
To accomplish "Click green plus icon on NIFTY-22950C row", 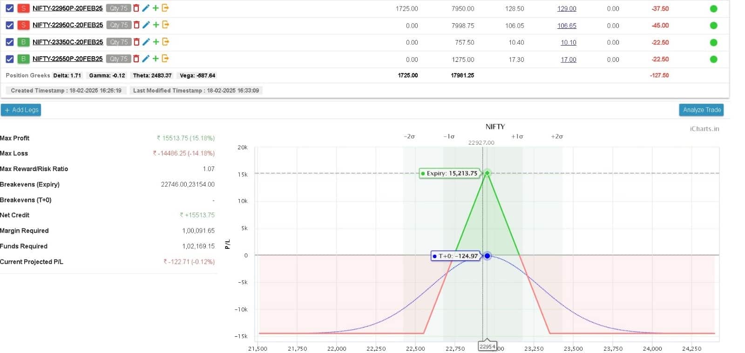I will click(156, 25).
